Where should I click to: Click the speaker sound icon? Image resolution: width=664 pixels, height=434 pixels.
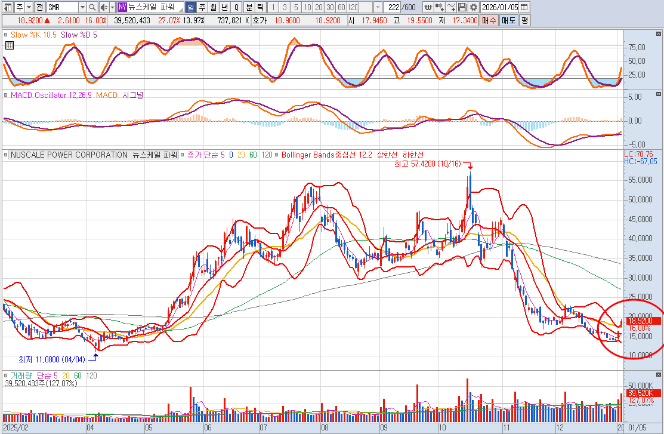pos(103,7)
